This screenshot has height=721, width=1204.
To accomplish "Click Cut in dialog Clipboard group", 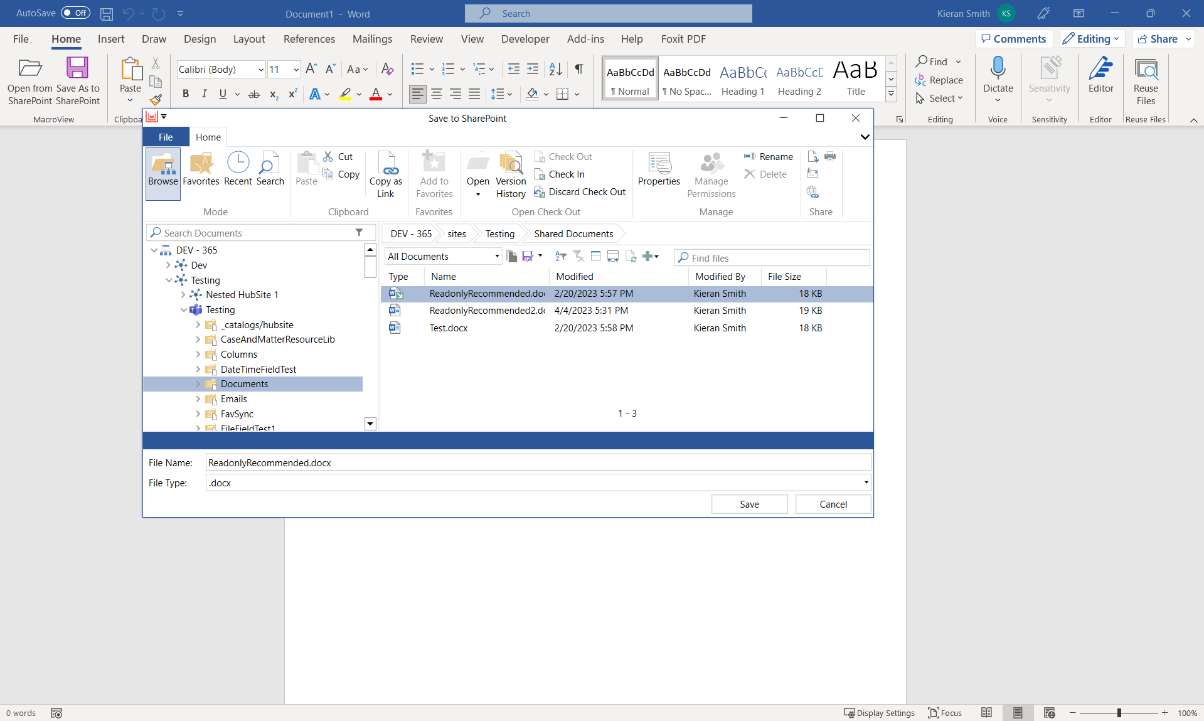I will coord(338,157).
